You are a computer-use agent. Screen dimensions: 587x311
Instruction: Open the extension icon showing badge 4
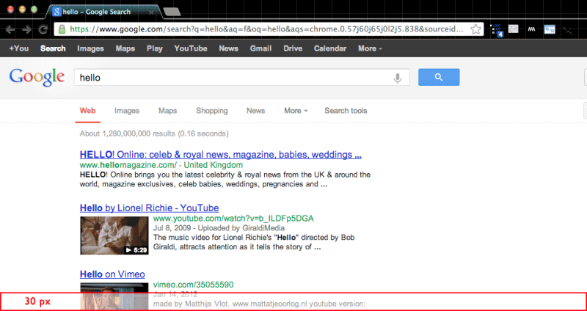pos(497,30)
